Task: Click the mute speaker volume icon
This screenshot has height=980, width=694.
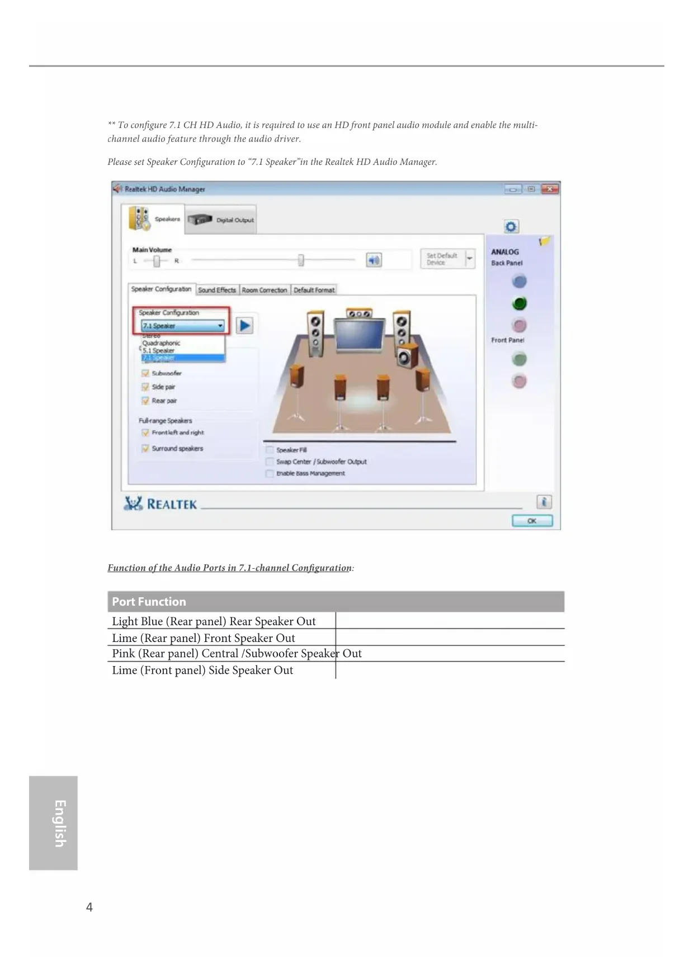Action: click(374, 260)
